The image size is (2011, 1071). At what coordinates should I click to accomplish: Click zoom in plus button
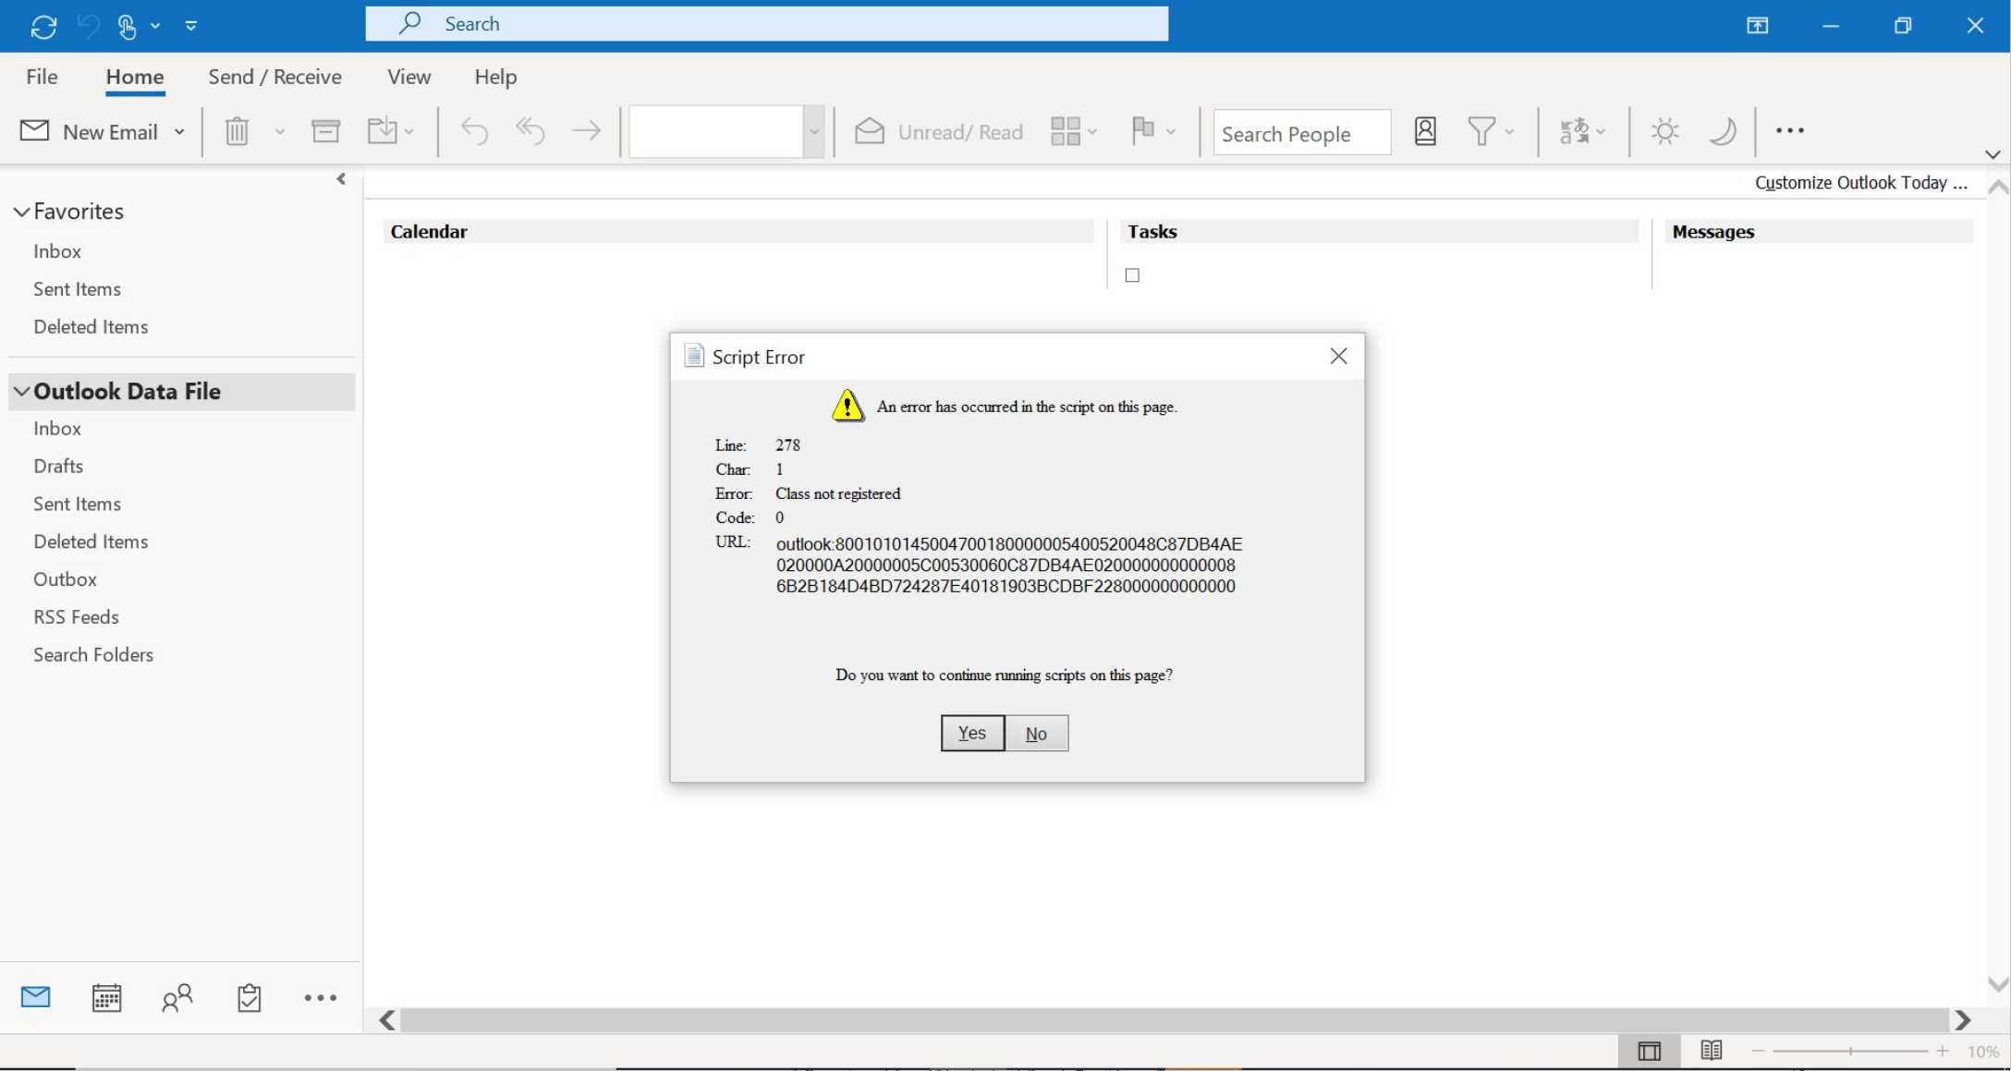tap(1943, 1052)
